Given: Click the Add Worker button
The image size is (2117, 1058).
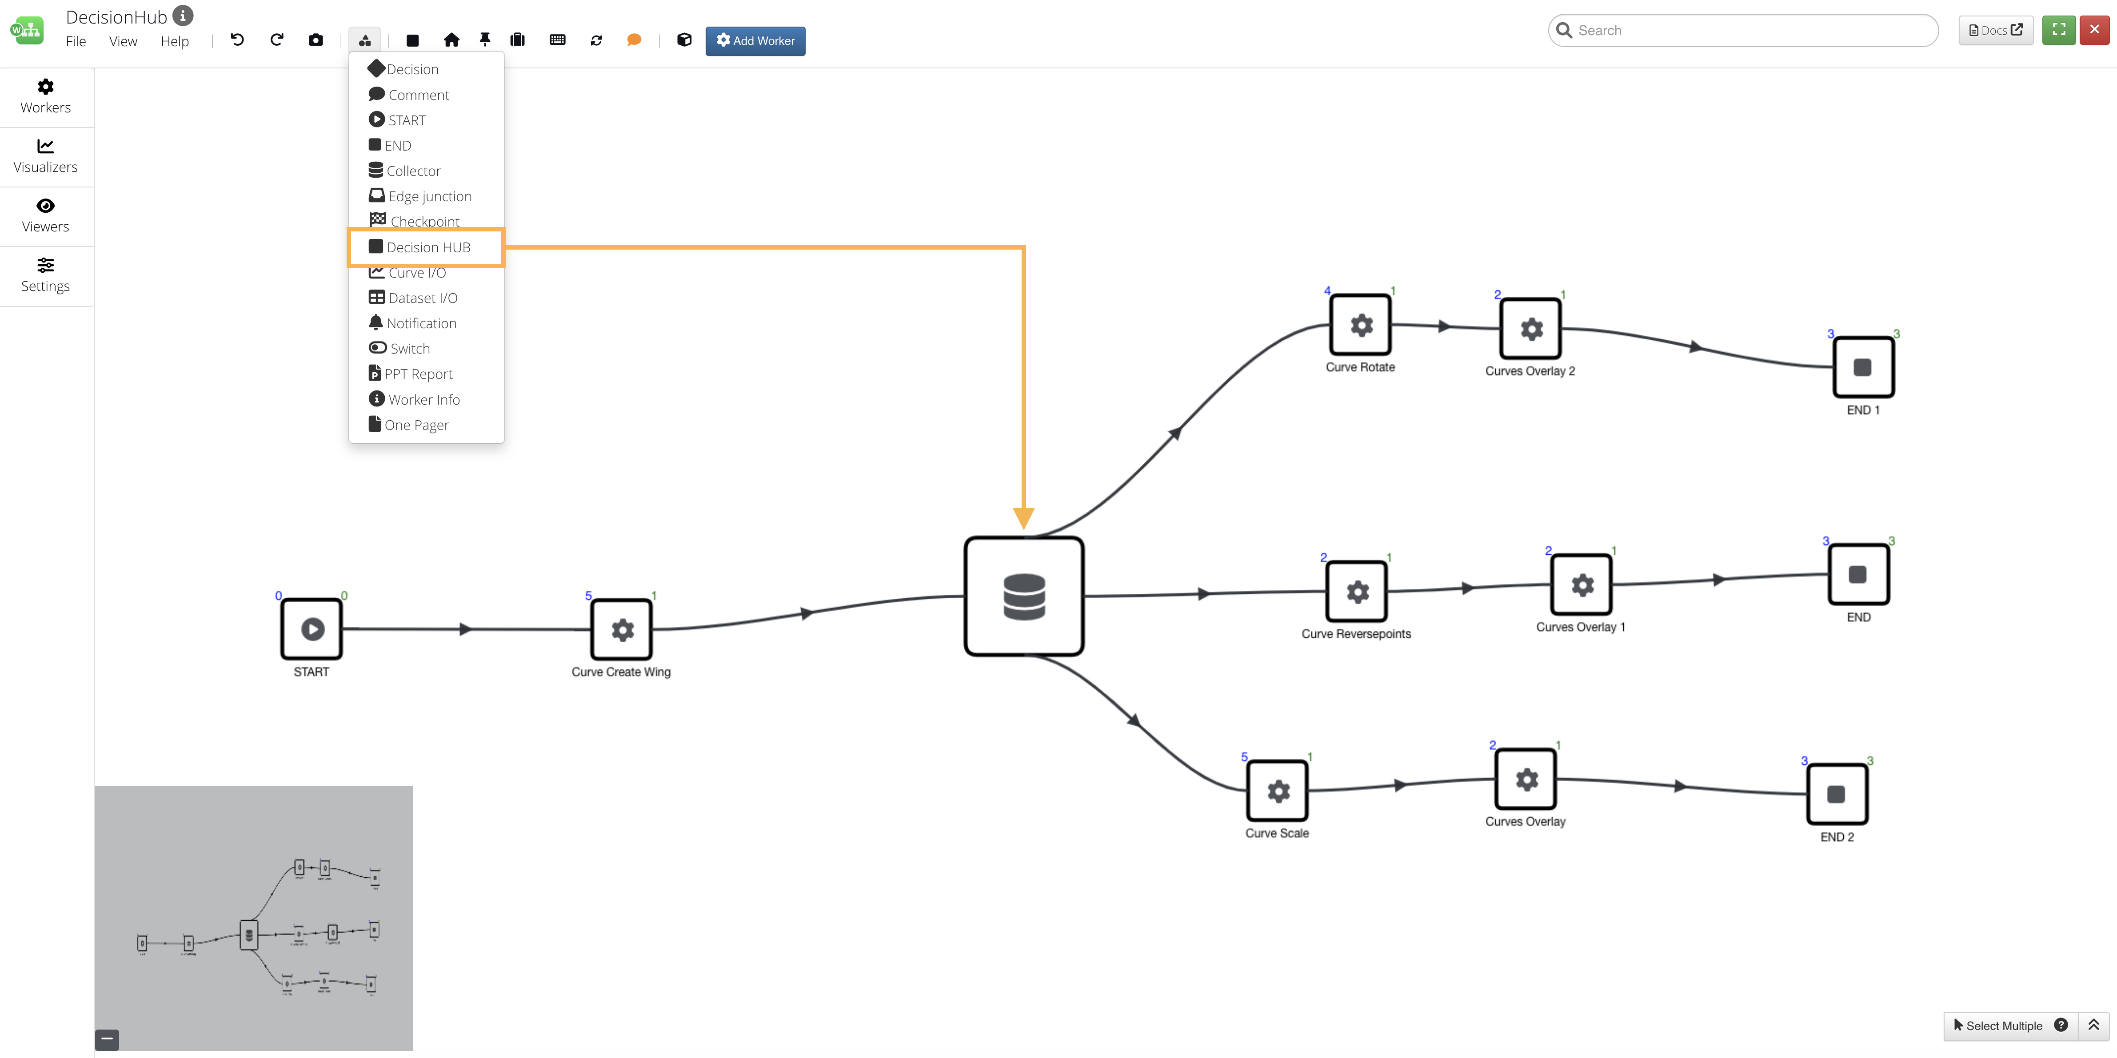Looking at the screenshot, I should 755,40.
